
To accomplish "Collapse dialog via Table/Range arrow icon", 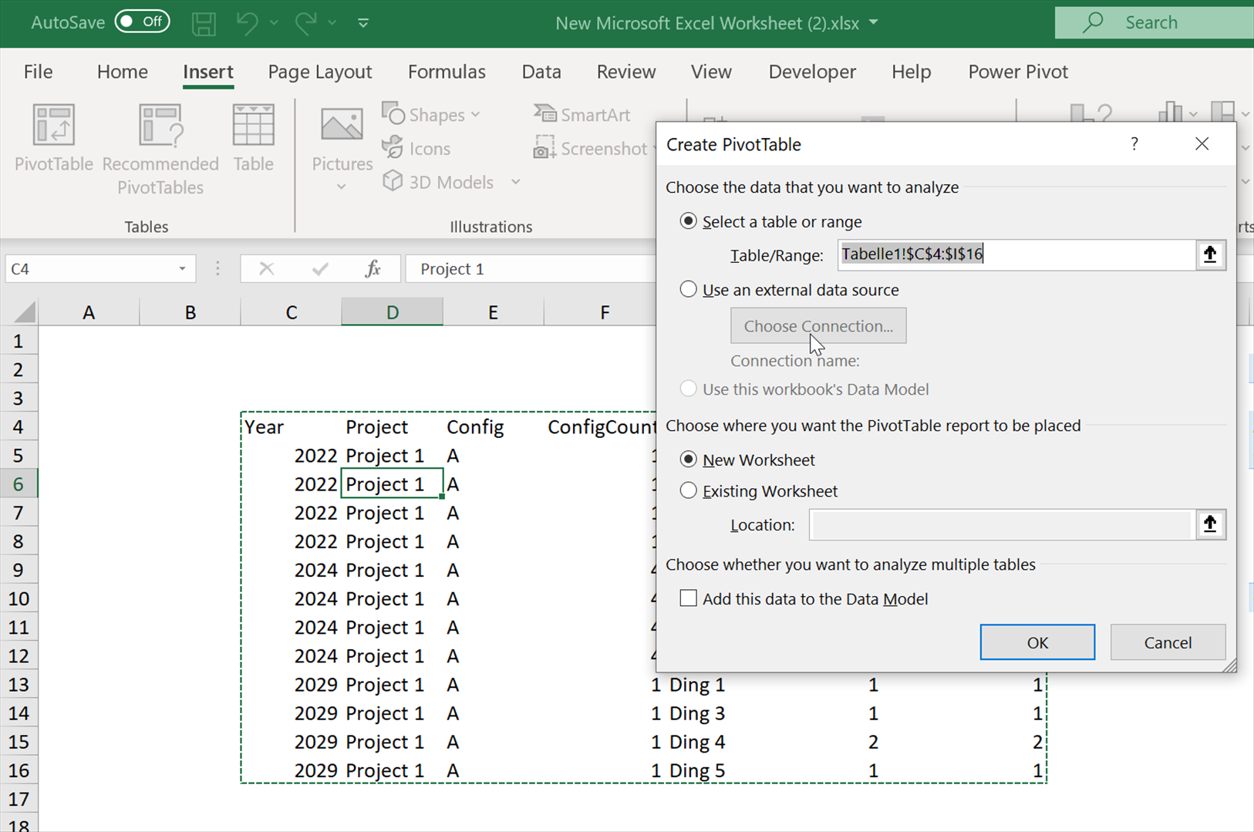I will click(x=1209, y=254).
